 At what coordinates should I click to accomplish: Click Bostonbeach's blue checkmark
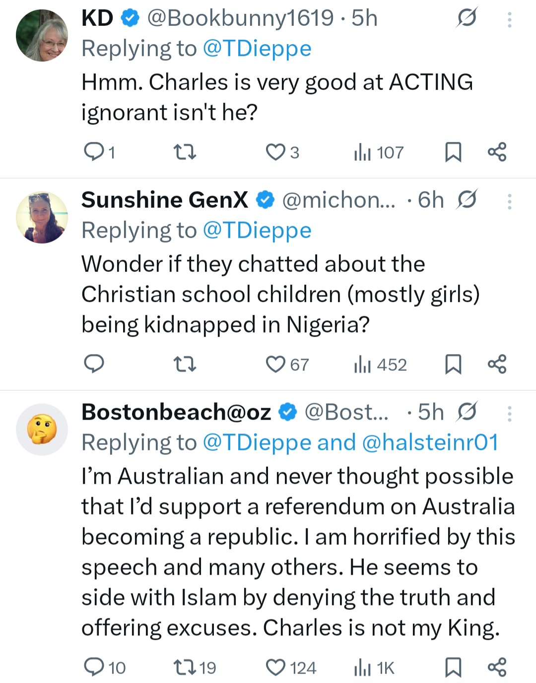287,411
